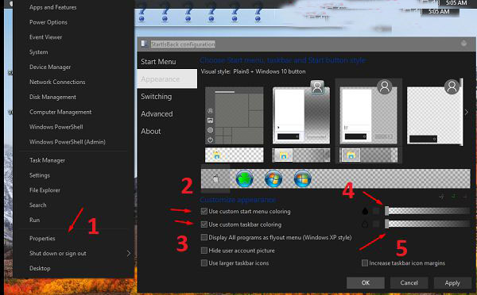Viewport: 477px width, 295px height.
Task: Choose the green clover start orb
Action: pyautogui.click(x=245, y=178)
